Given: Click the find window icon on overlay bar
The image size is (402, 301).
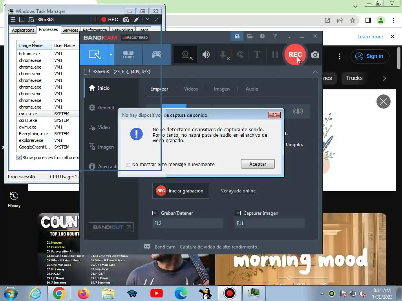Looking at the screenshot, I should tap(31, 20).
